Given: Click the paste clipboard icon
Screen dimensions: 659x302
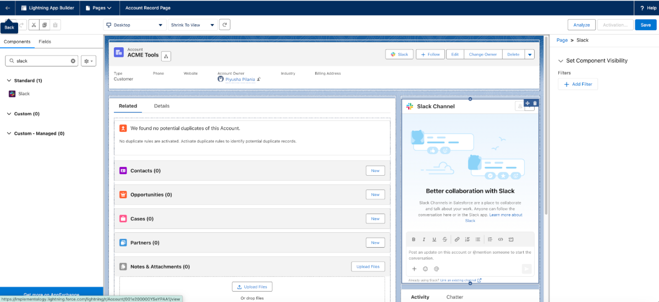Looking at the screenshot, I should 56,25.
